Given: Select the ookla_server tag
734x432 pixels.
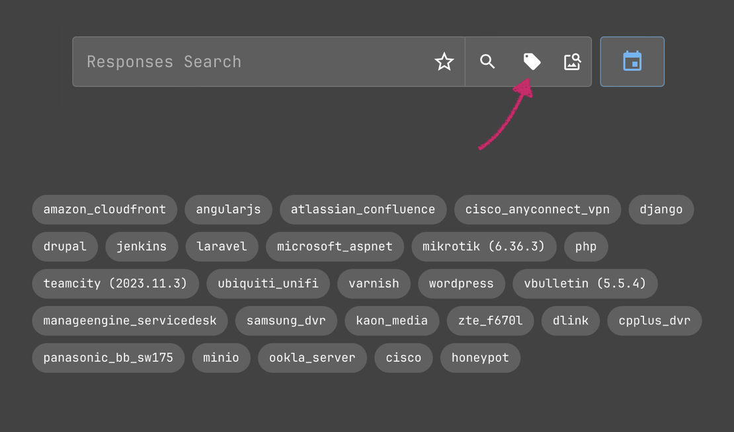Looking at the screenshot, I should 312,357.
